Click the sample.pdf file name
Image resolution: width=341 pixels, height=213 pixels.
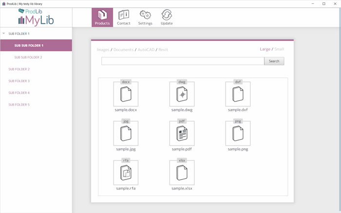182,149
